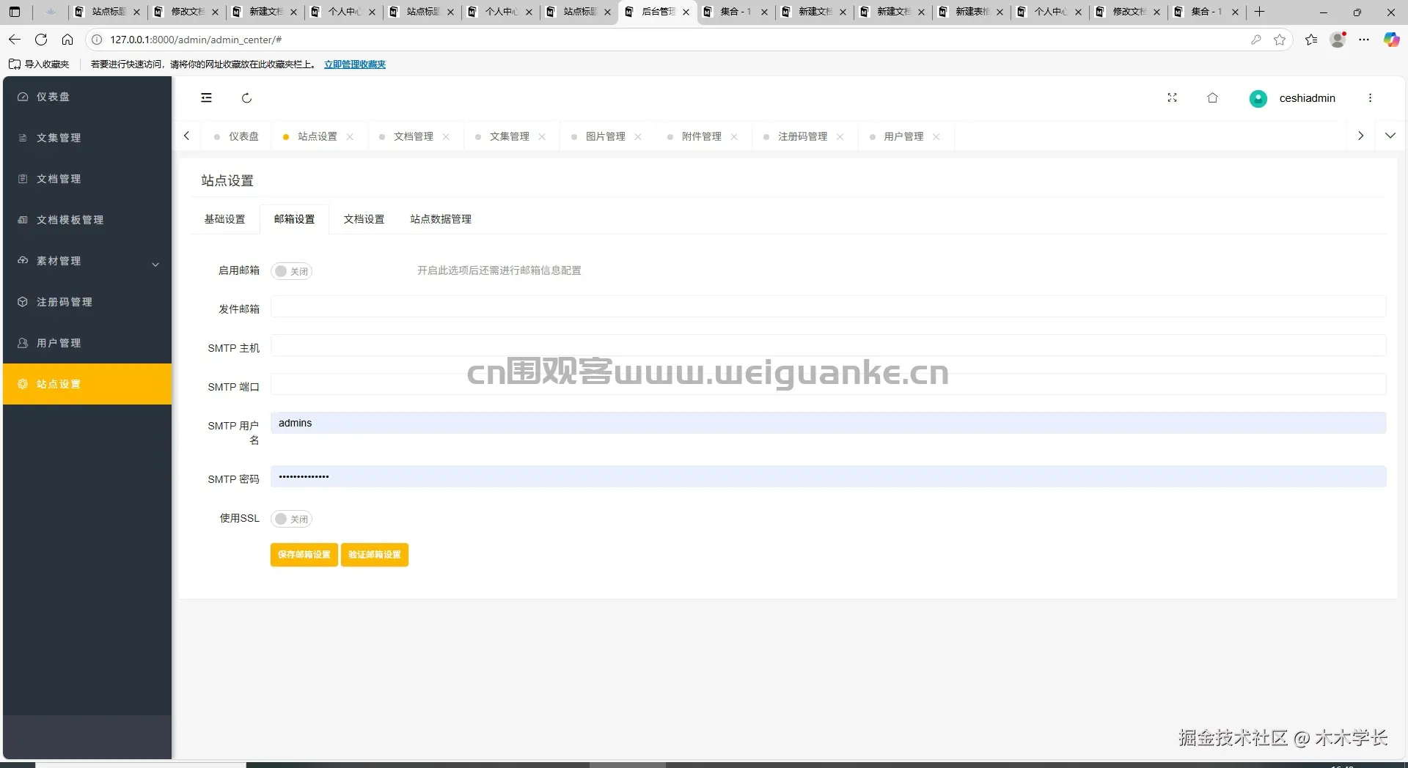Open the 站点数据管理 settings tab

point(441,219)
